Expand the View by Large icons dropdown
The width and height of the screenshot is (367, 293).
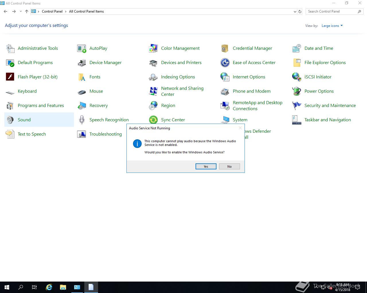[332, 26]
